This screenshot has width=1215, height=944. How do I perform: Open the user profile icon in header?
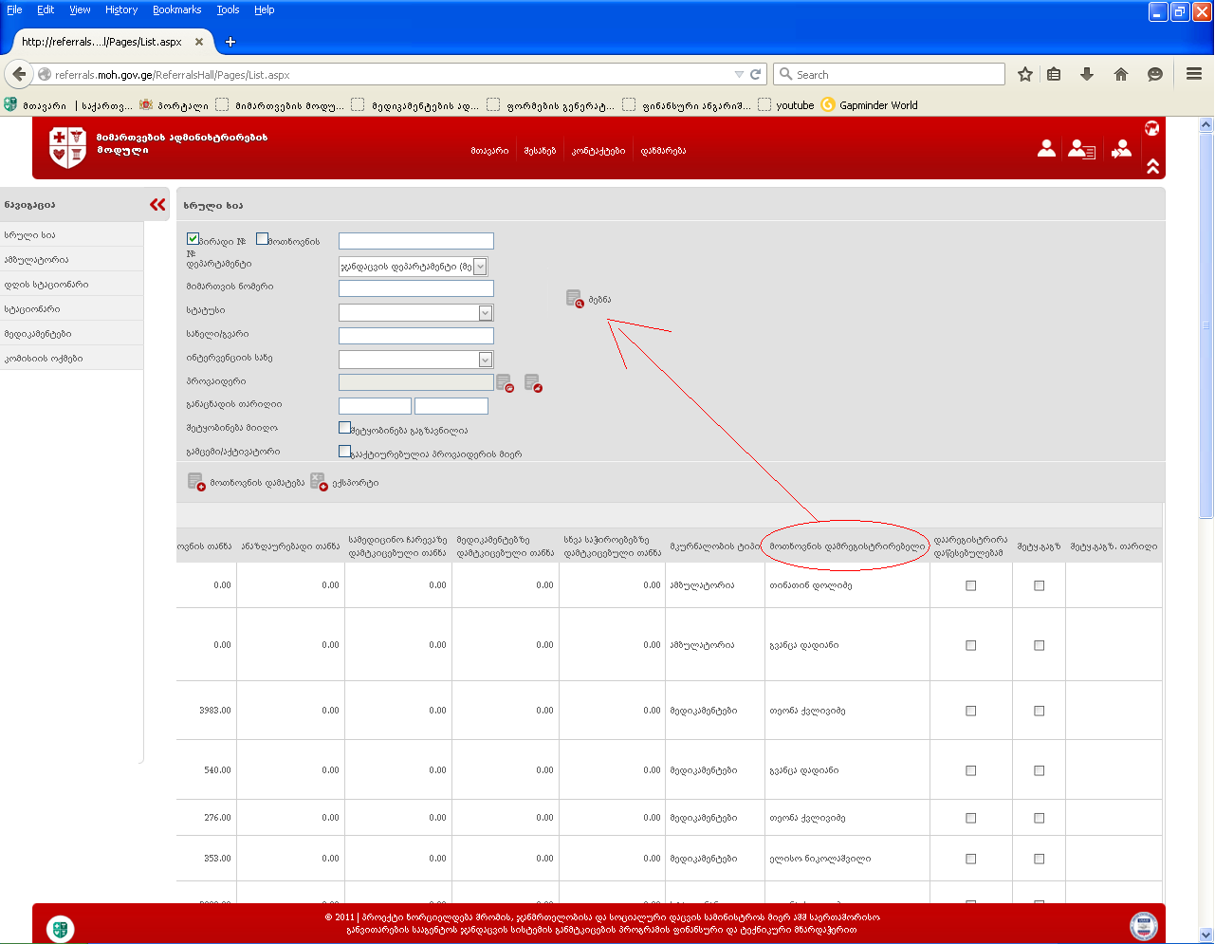pos(1046,149)
